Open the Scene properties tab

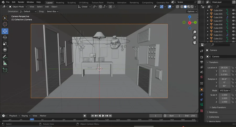coord(202,72)
